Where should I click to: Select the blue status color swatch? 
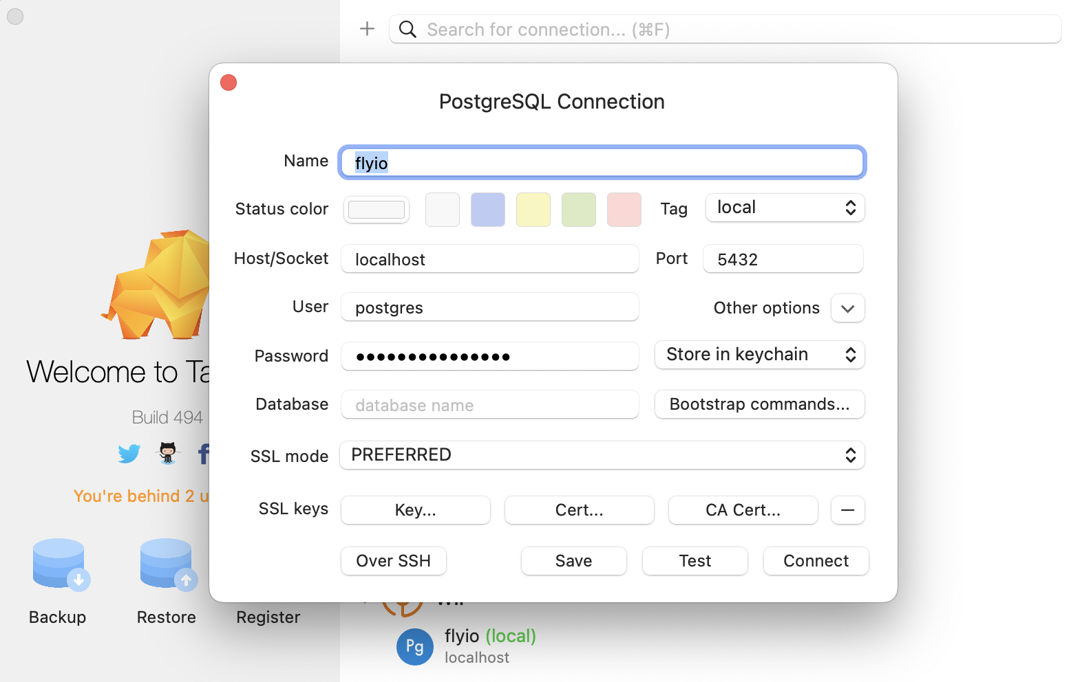tap(488, 210)
